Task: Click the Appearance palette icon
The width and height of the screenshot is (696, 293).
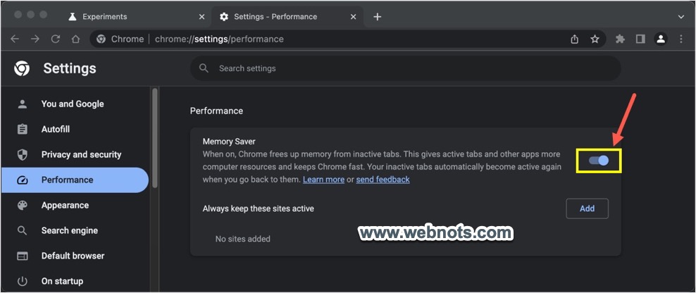Action: point(23,205)
